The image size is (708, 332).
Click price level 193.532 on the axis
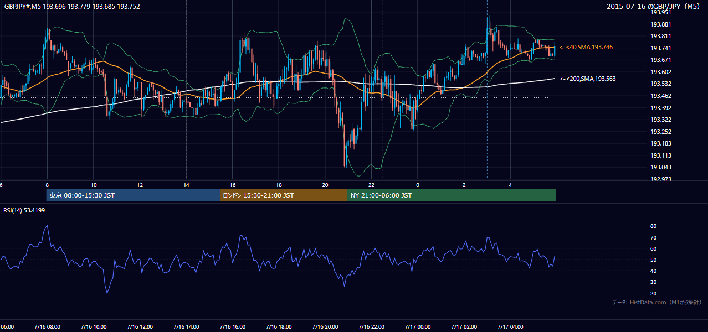tap(661, 84)
